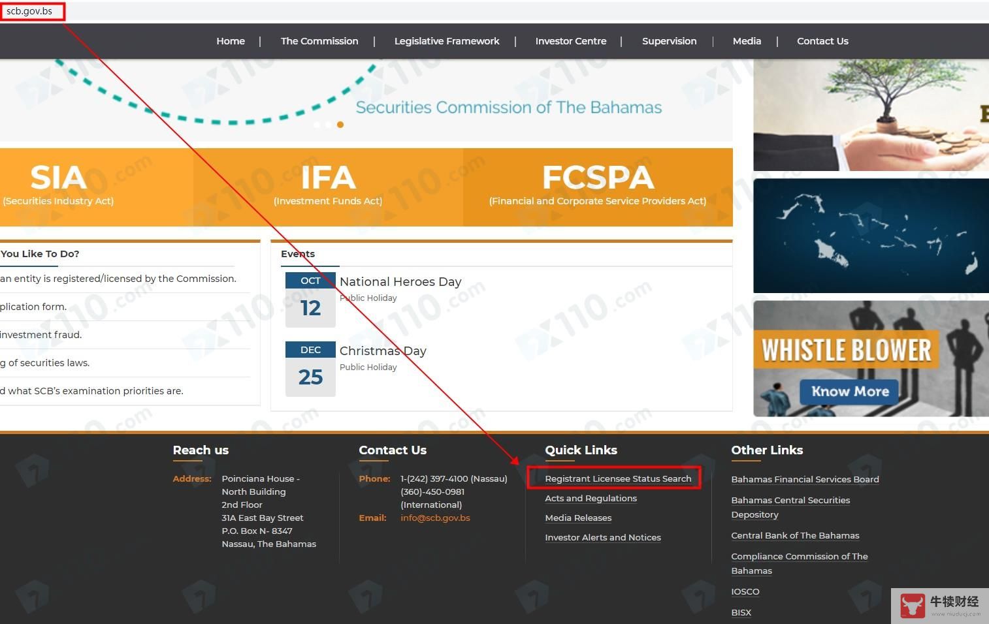
Task: Open the National Heroes Day event
Action: 400,282
